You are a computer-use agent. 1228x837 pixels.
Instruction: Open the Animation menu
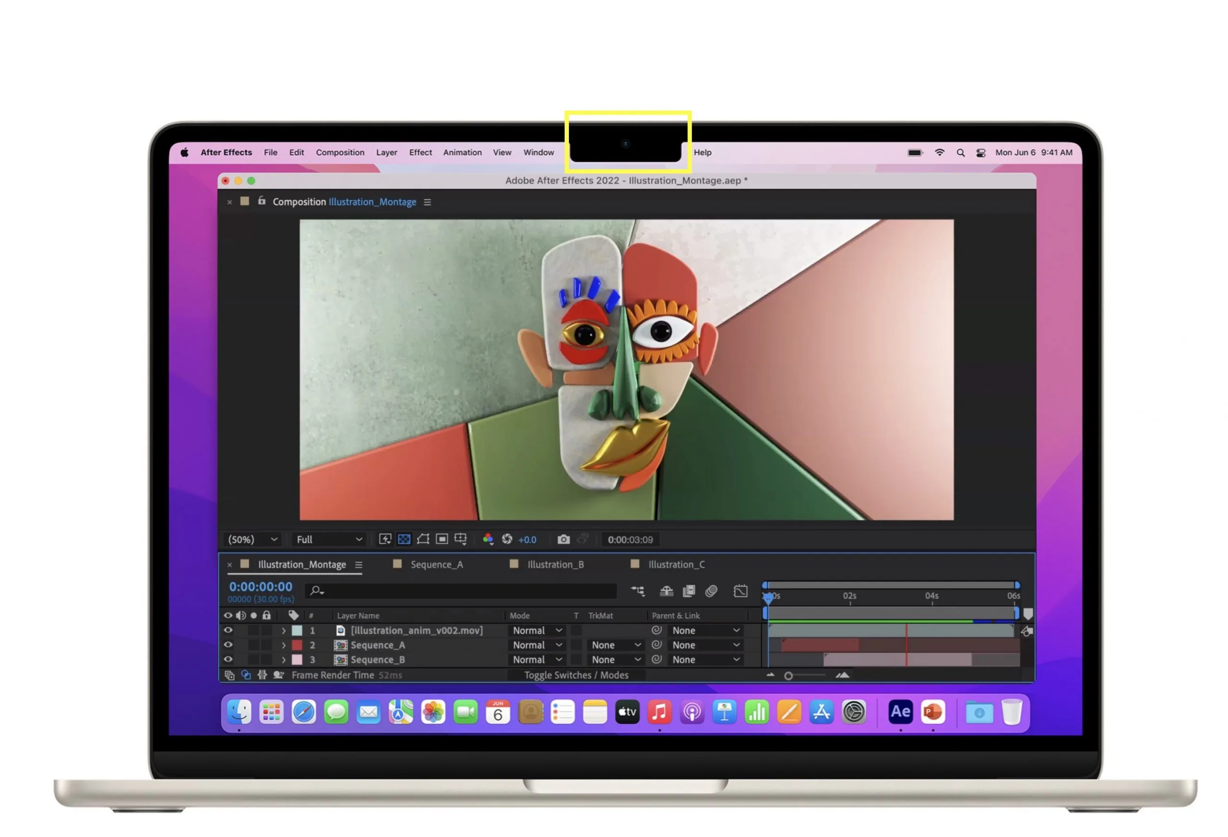[x=462, y=153]
